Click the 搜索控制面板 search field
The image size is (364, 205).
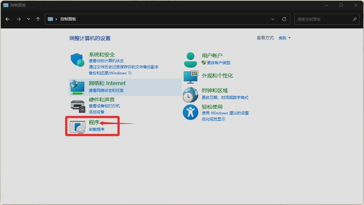pos(323,19)
